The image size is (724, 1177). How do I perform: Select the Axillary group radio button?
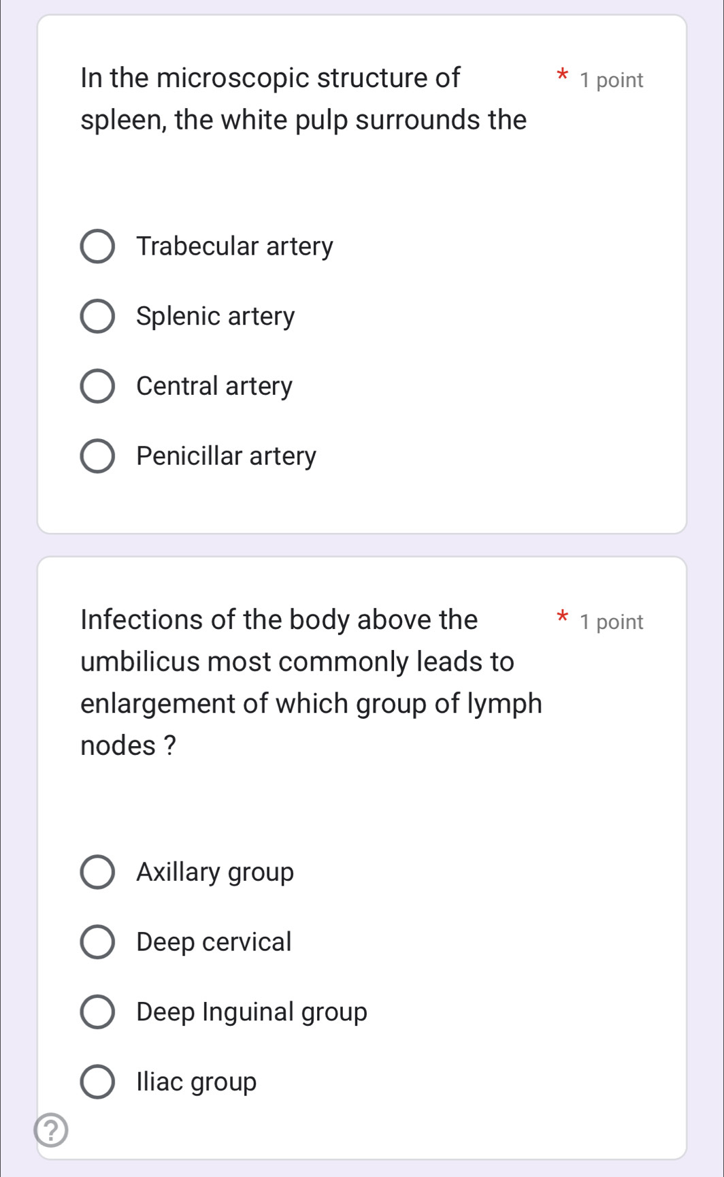pyautogui.click(x=97, y=872)
